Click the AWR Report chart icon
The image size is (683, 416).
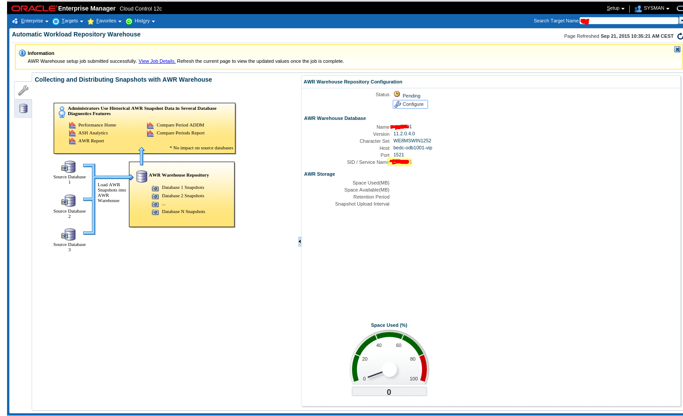tap(72, 141)
